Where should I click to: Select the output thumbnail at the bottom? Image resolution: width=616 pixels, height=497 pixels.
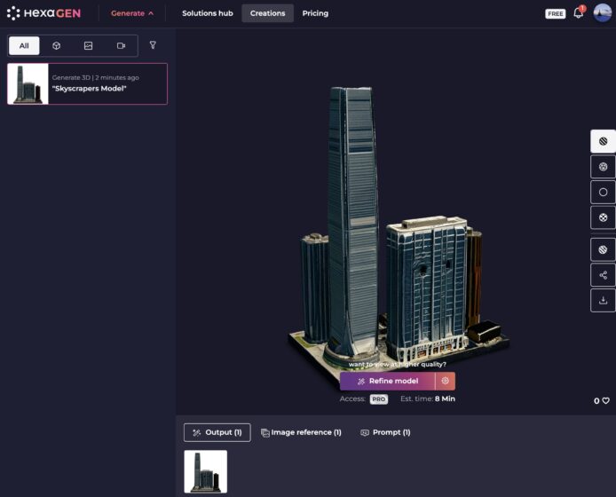click(205, 471)
